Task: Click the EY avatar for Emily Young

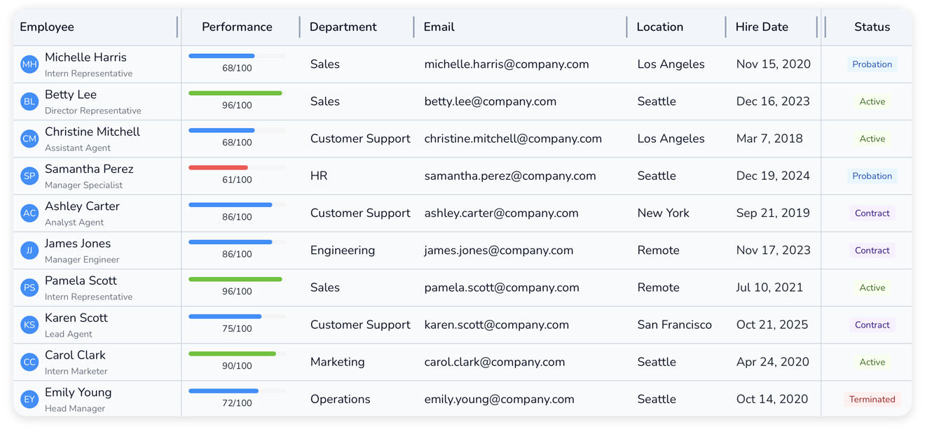Action: pos(29,400)
